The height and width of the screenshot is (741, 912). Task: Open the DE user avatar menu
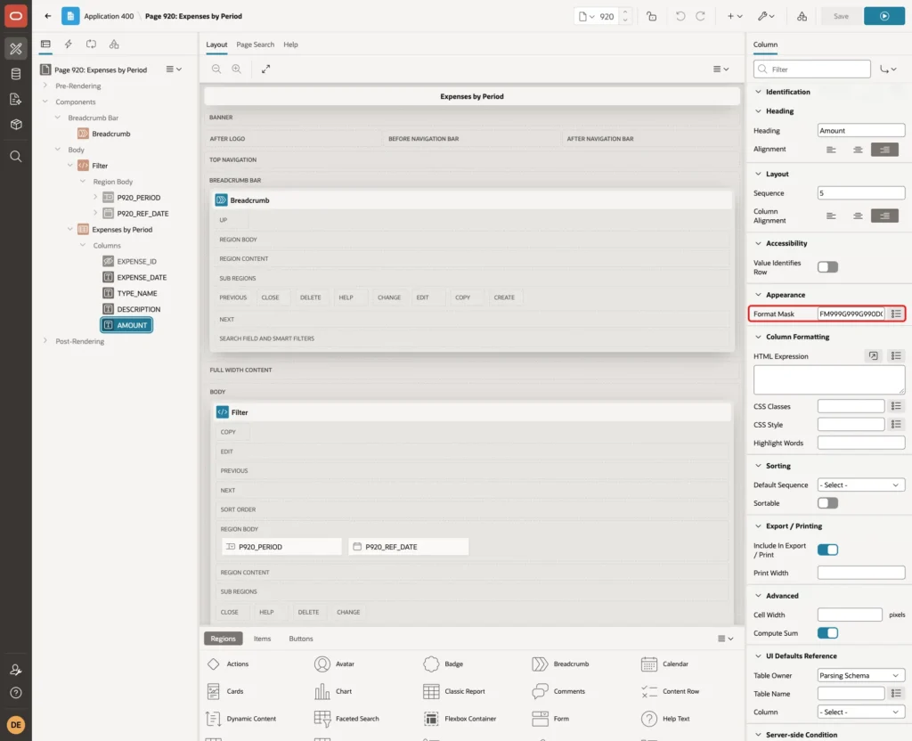click(x=16, y=725)
